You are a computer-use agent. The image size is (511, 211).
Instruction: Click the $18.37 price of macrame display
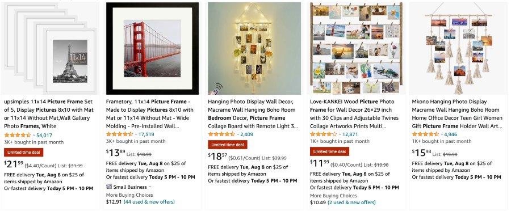[217, 157]
